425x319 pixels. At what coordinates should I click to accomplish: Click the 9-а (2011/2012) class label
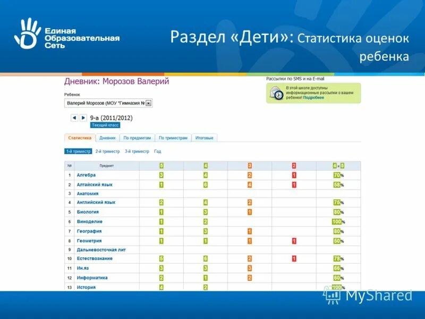coord(112,118)
